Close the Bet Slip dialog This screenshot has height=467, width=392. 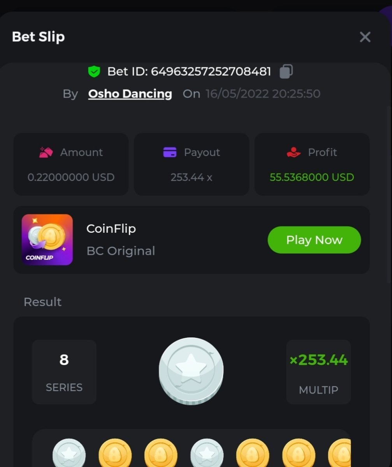tap(365, 37)
